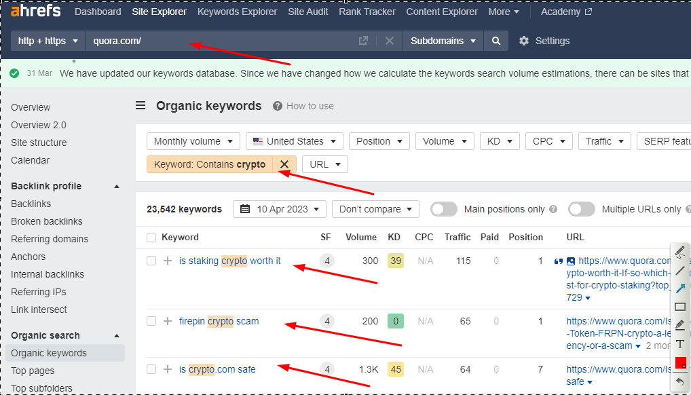The image size is (691, 395).
Task: Click the open-URL-in-new-tab icon
Action: coord(363,41)
